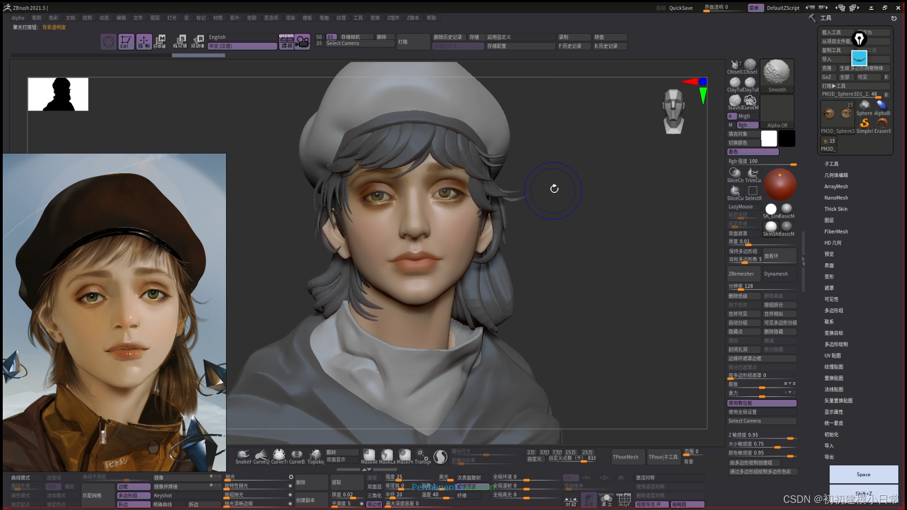The height and width of the screenshot is (510, 907).
Task: Open the 渲染 render menu
Action: [290, 18]
